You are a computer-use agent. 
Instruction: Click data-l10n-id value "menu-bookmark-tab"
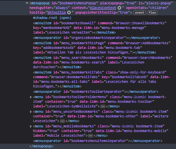tap(123, 48)
